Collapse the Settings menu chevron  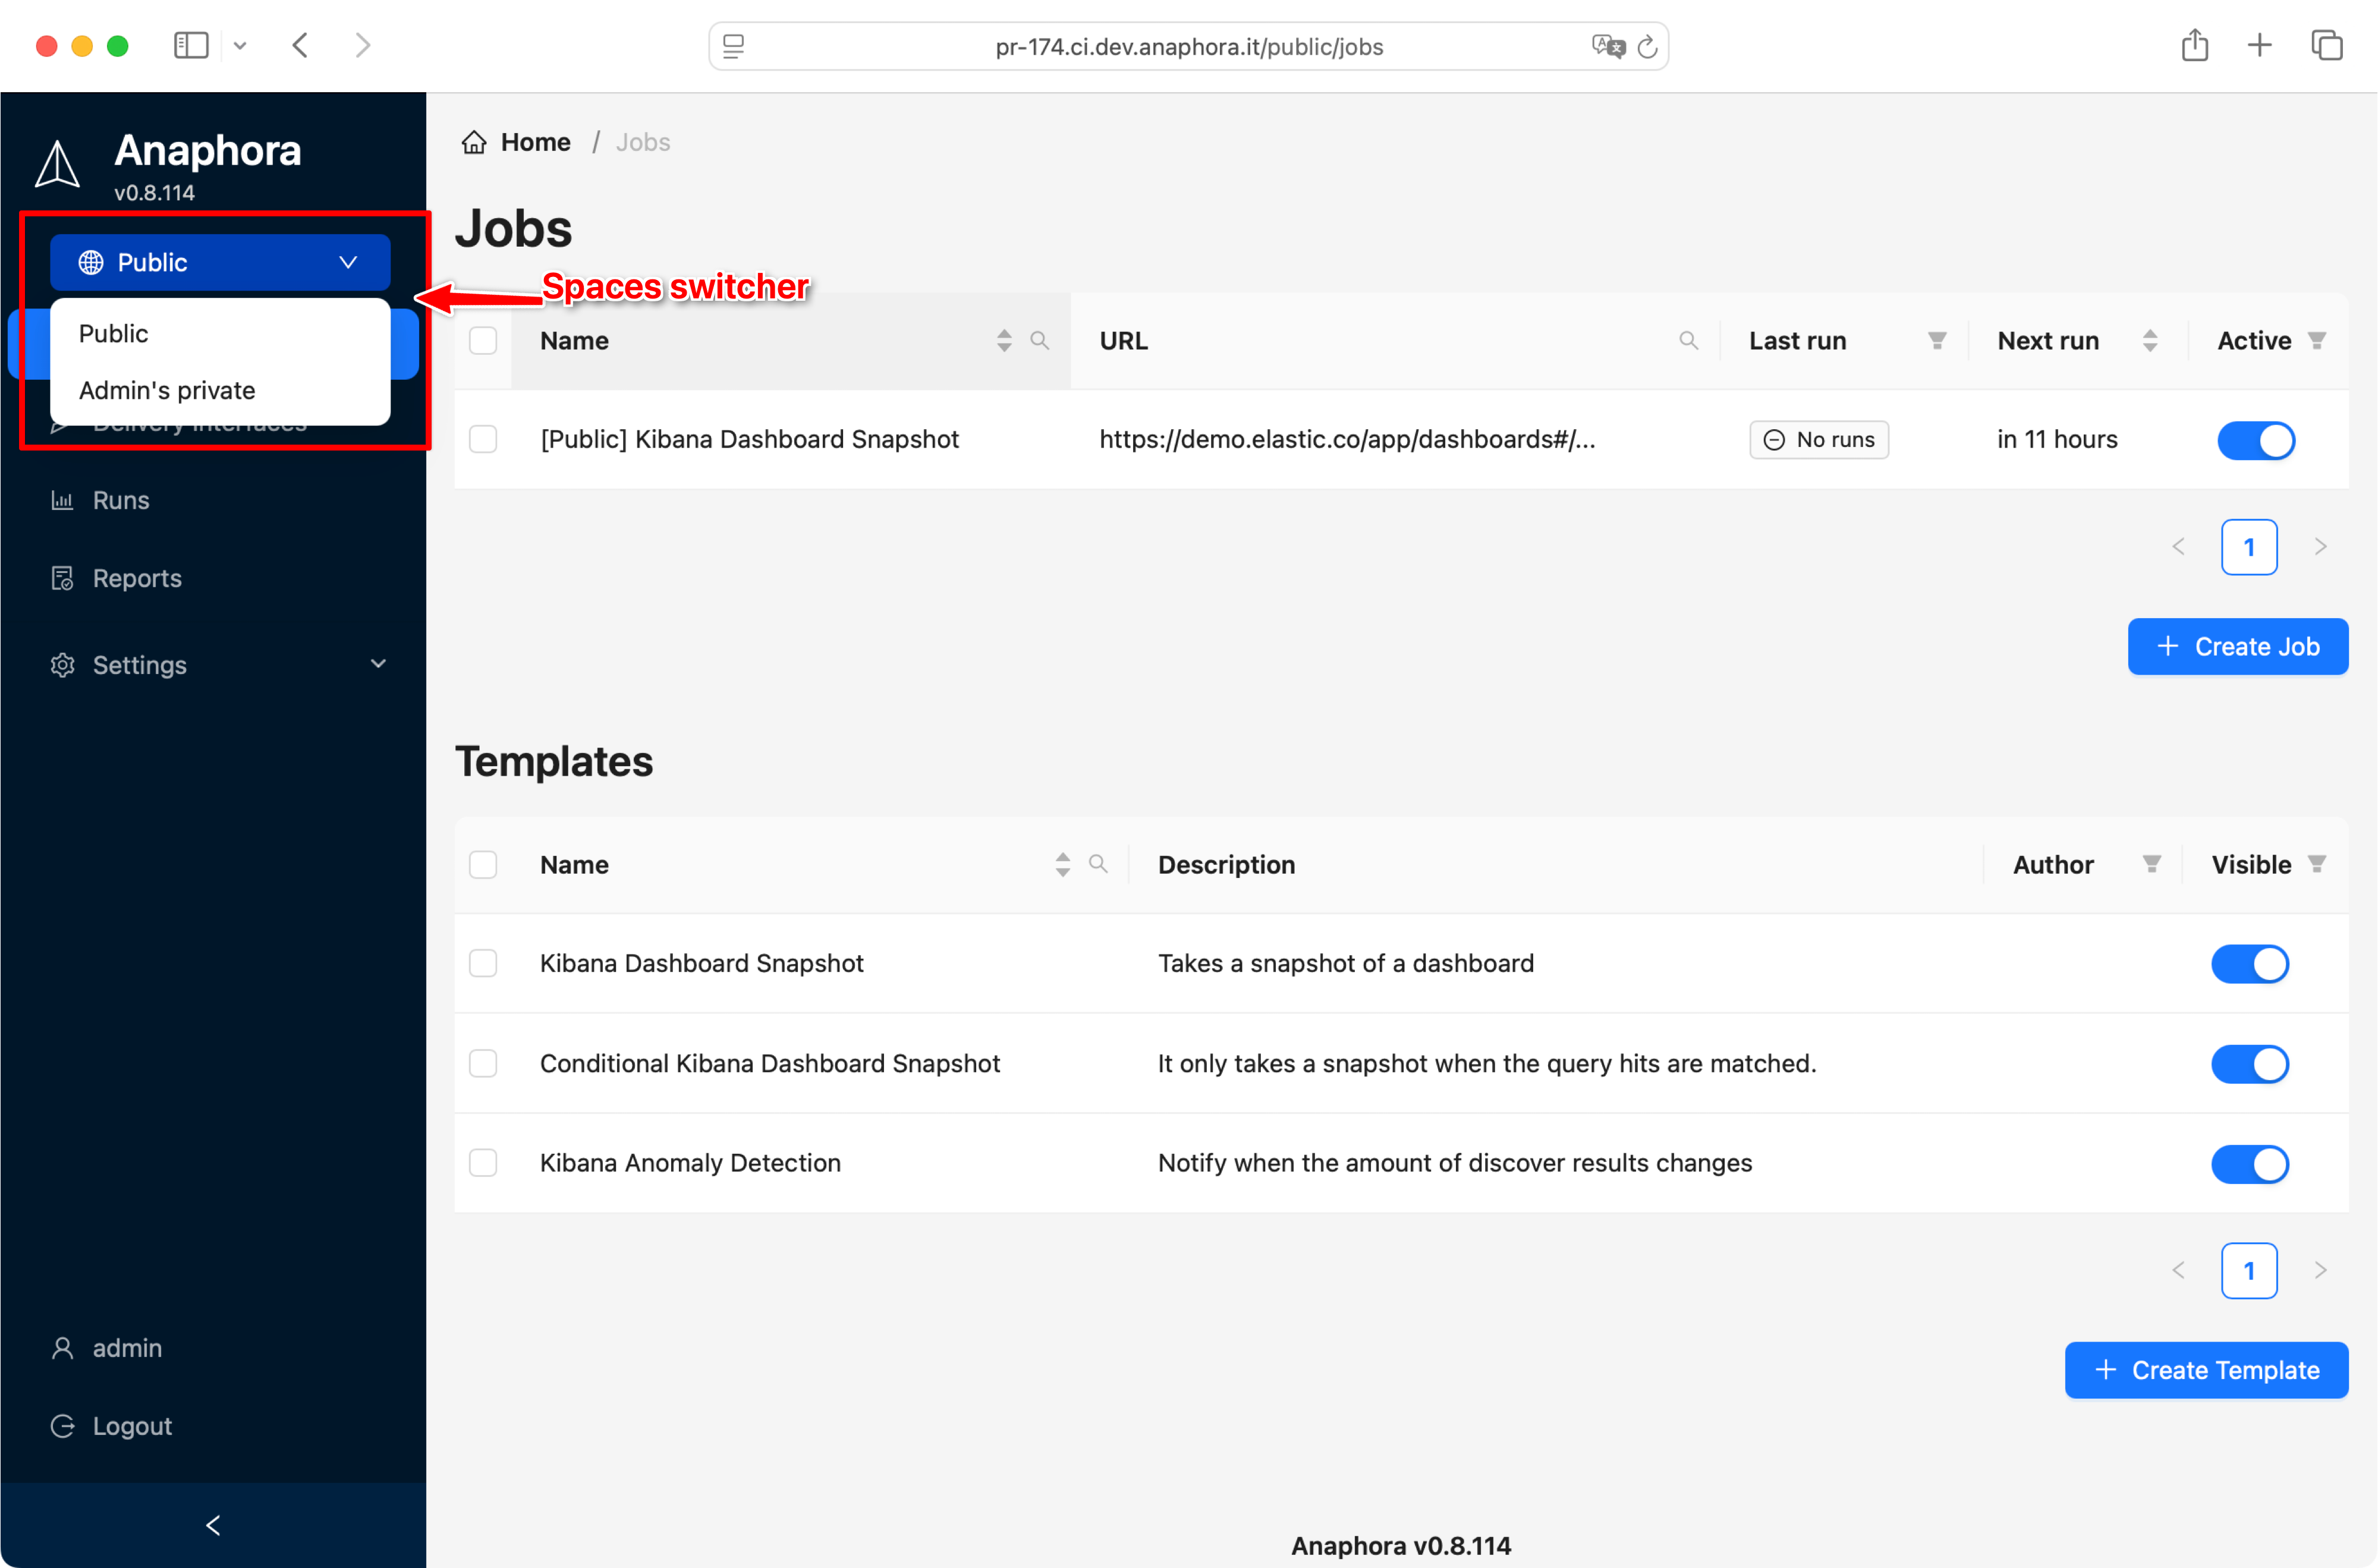[x=377, y=664]
